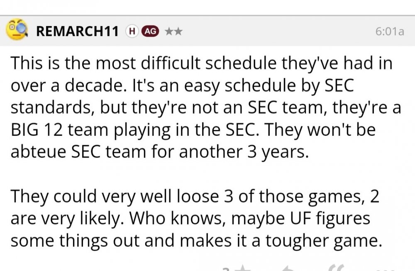Click the gray post header bar
415x271 pixels.
[270, 31]
